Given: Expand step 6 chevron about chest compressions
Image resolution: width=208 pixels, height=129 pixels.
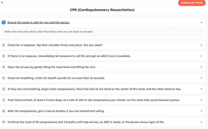Looking at the screenshot, I should [x=201, y=89].
